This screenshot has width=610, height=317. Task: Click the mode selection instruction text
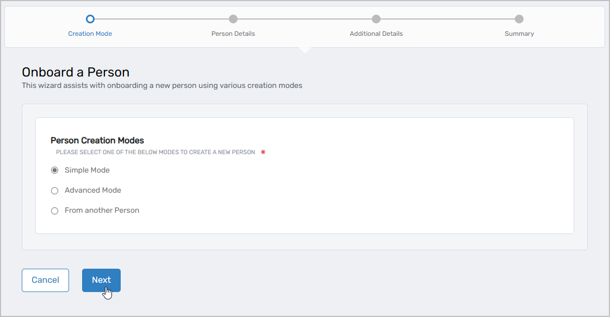[x=155, y=152]
